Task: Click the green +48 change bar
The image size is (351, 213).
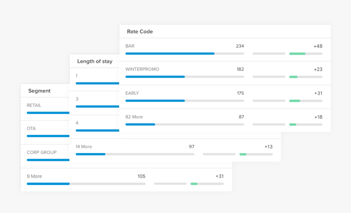Action: 297,53
